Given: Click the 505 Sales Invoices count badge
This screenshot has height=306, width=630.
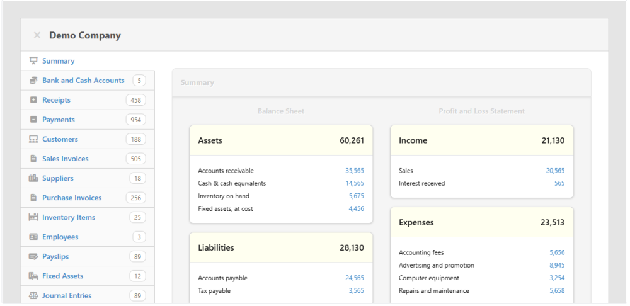Looking at the screenshot, I should [136, 159].
